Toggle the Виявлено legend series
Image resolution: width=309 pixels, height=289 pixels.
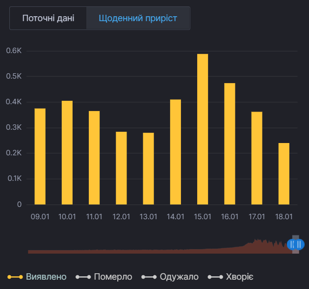pos(46,277)
